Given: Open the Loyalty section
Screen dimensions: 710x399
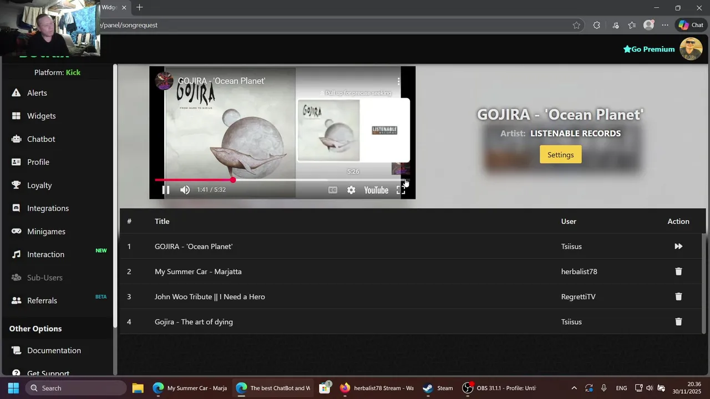Looking at the screenshot, I should [x=39, y=185].
